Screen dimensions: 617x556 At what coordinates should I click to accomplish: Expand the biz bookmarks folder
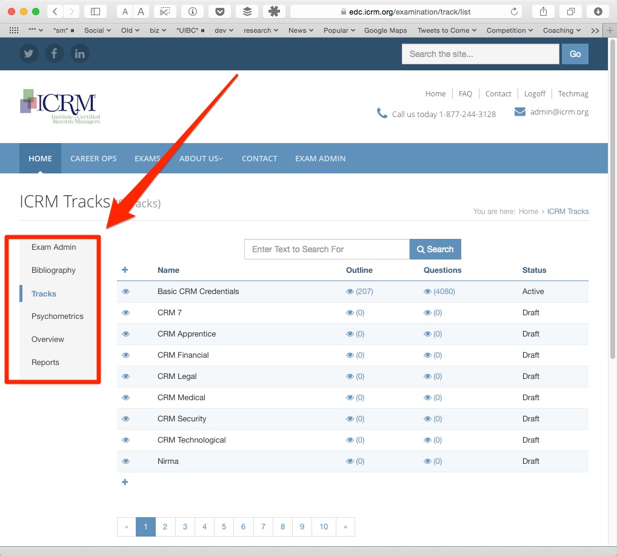tap(158, 30)
